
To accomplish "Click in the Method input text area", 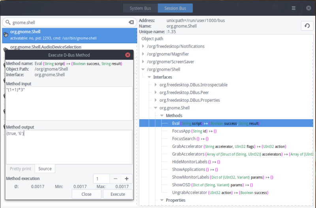I will tap(70, 103).
